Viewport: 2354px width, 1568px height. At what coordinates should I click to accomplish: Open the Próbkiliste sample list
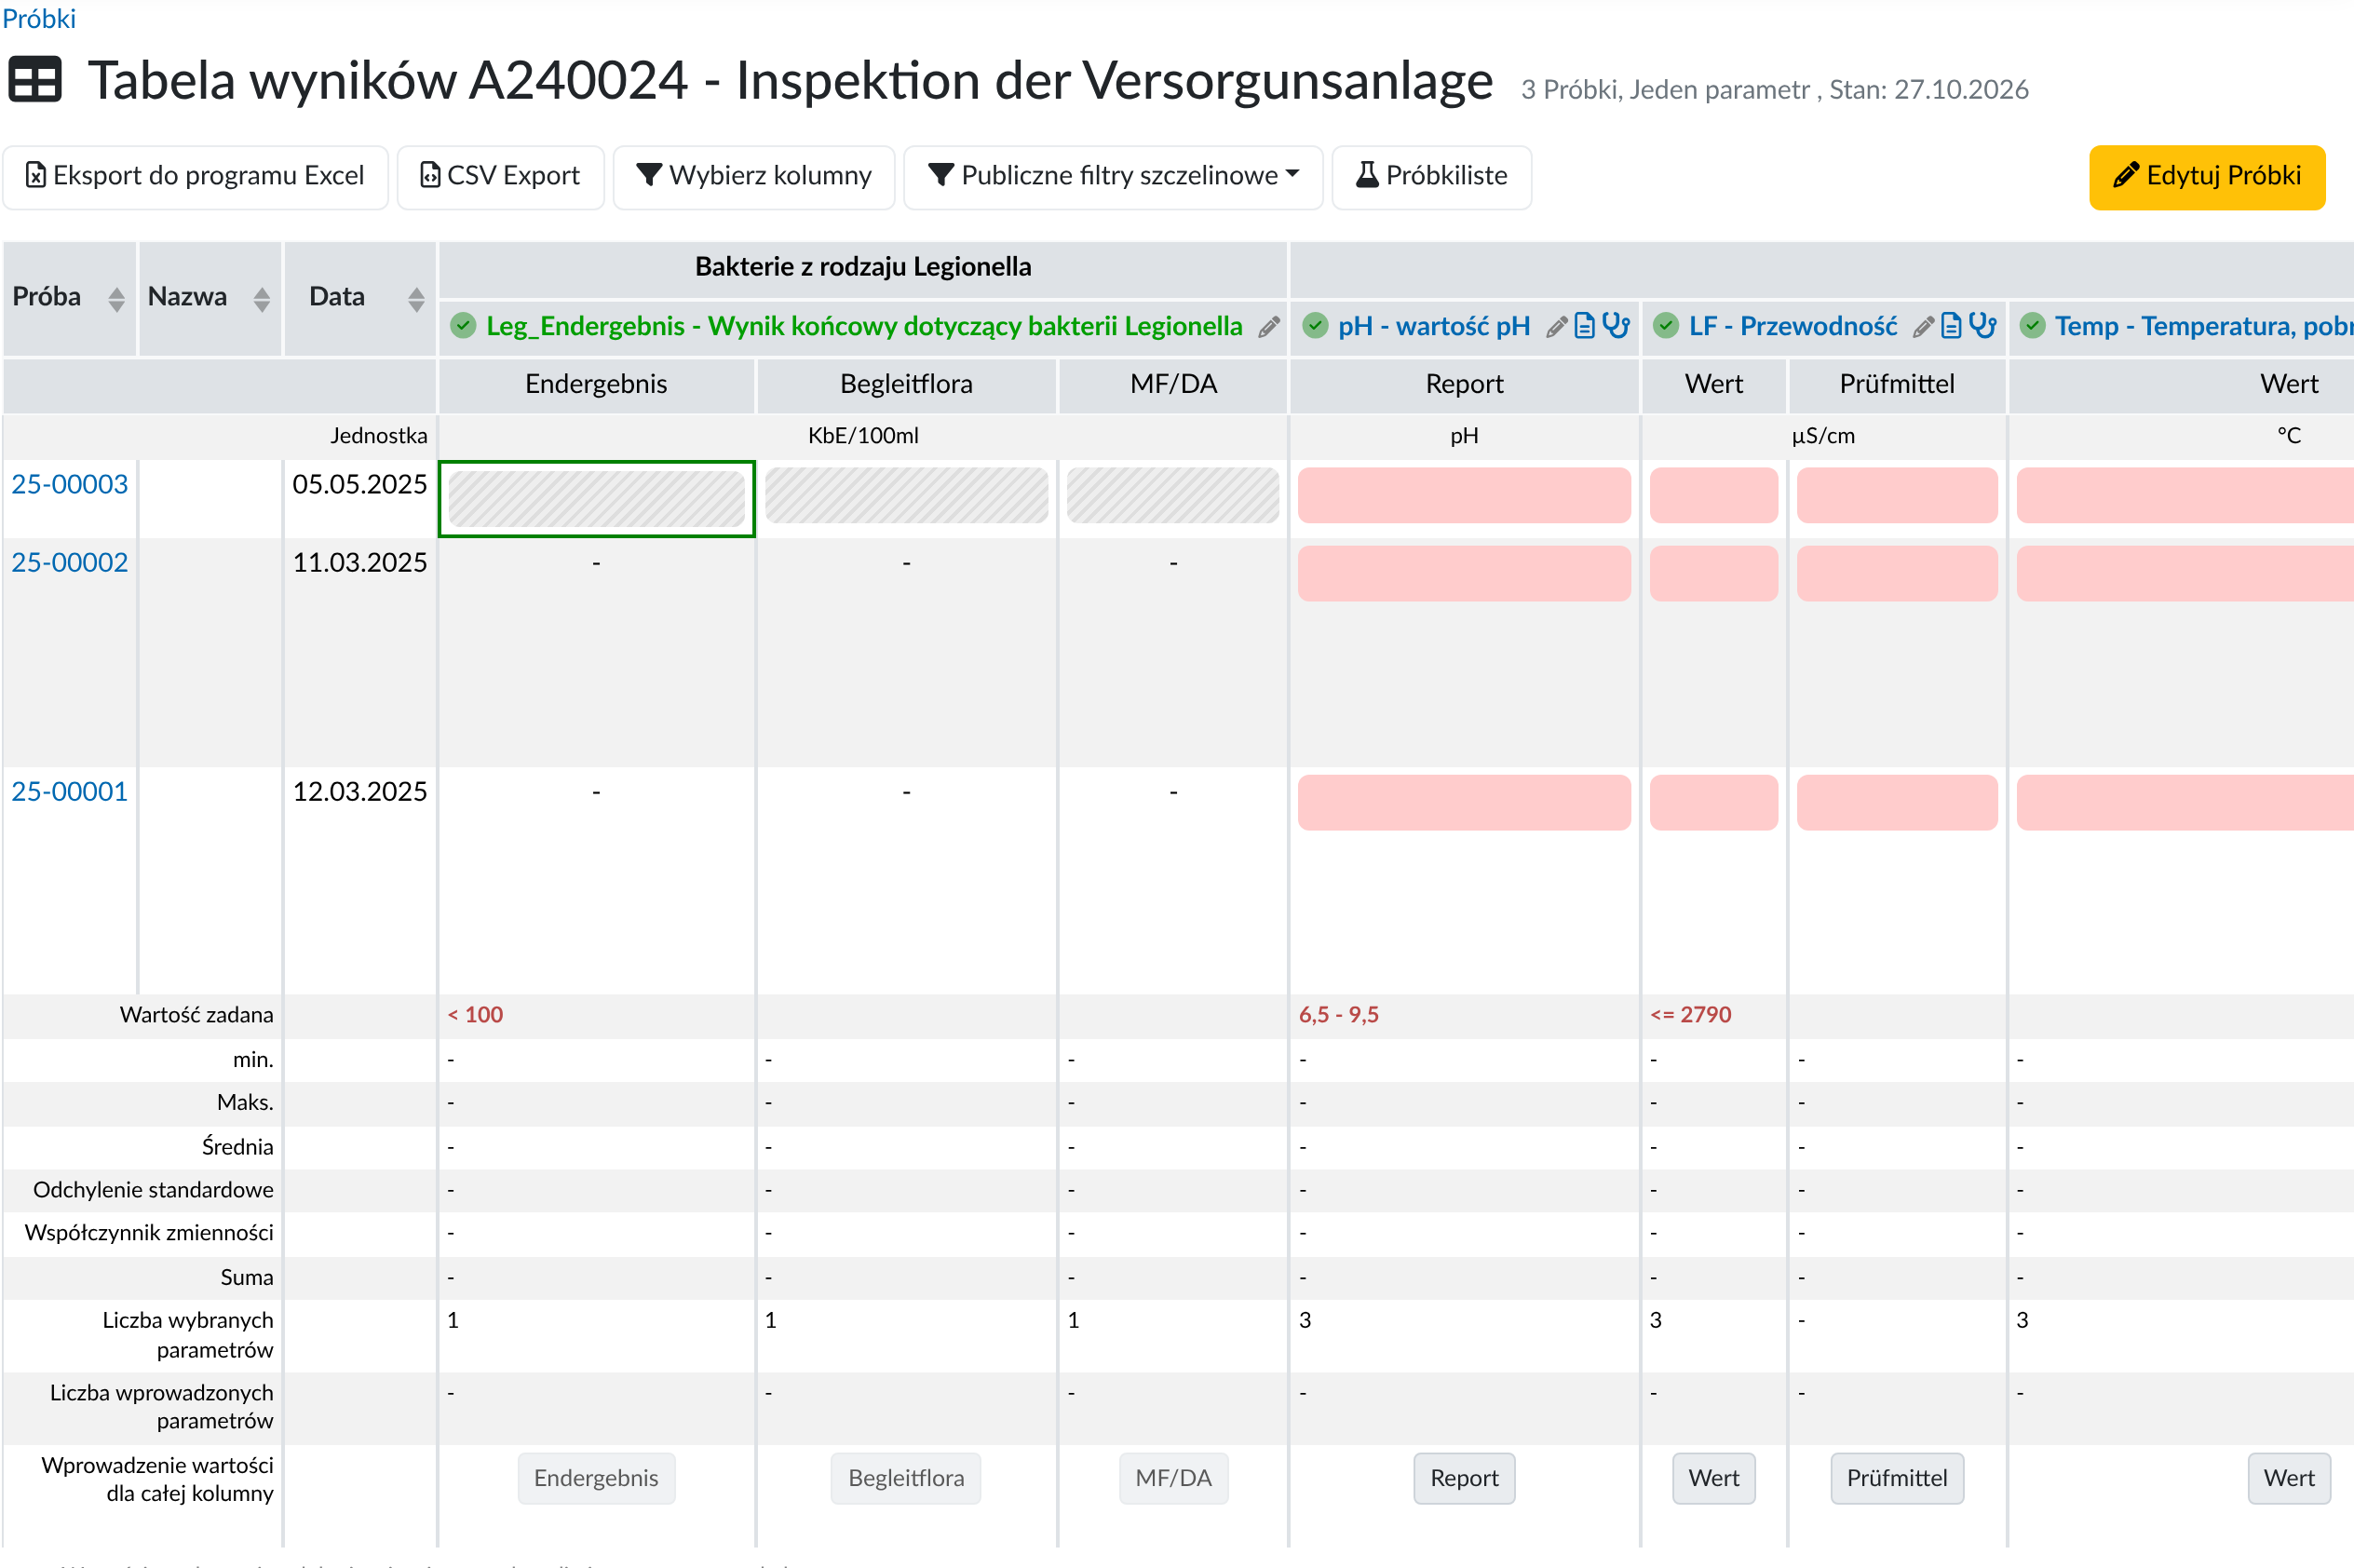click(1432, 177)
